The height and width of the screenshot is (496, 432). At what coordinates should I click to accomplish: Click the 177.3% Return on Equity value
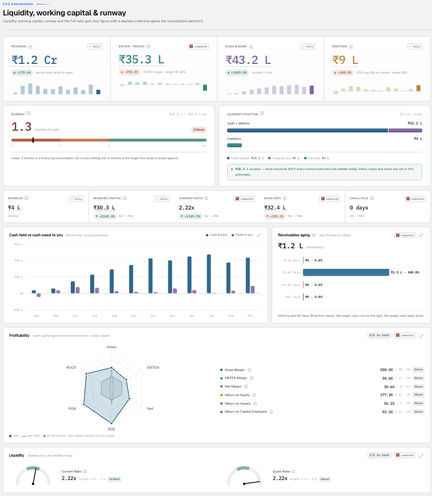coord(386,395)
